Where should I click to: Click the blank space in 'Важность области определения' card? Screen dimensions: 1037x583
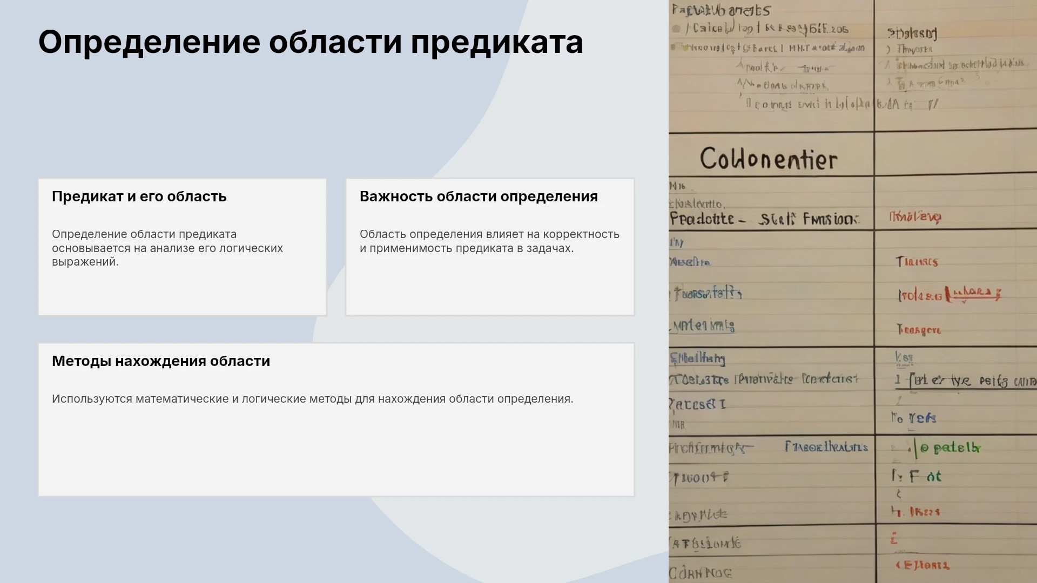[x=490, y=286]
